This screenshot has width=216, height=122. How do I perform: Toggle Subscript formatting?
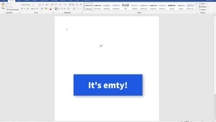click(35, 9)
